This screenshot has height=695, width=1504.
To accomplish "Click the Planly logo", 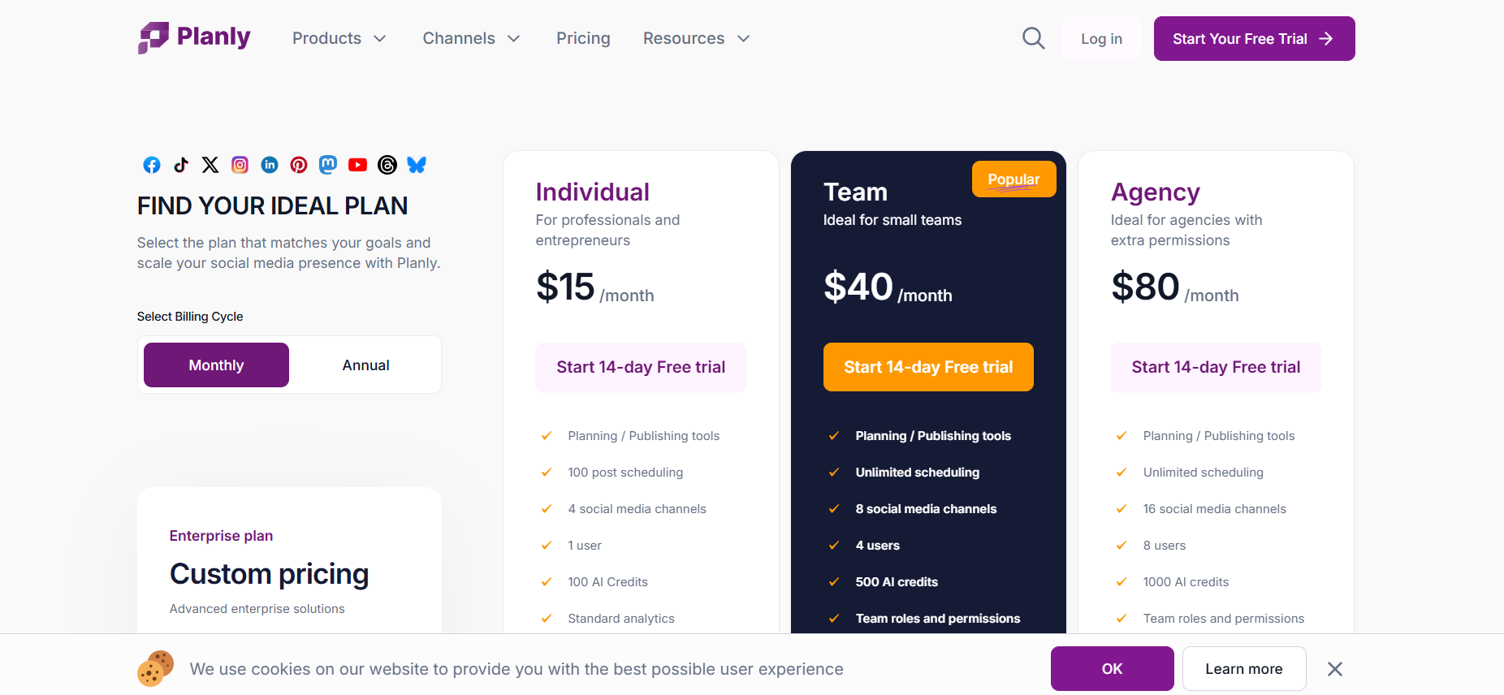I will pos(195,37).
